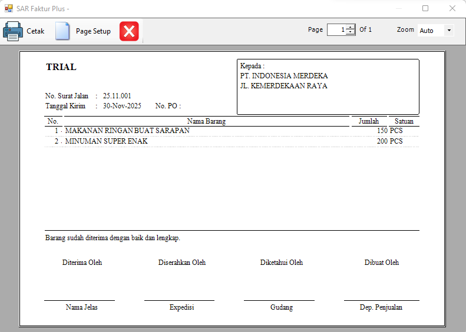Close the window using the title bar X
The width and height of the screenshot is (466, 332).
click(x=452, y=9)
